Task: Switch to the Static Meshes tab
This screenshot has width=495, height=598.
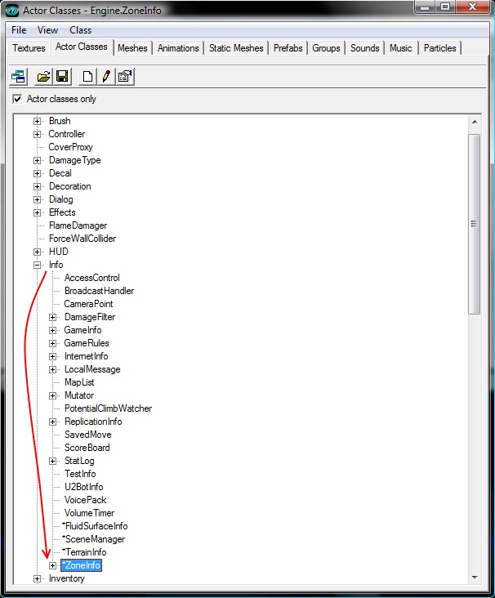Action: 236,48
